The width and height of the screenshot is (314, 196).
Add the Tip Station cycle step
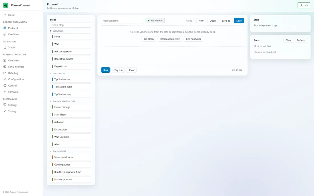(71, 87)
